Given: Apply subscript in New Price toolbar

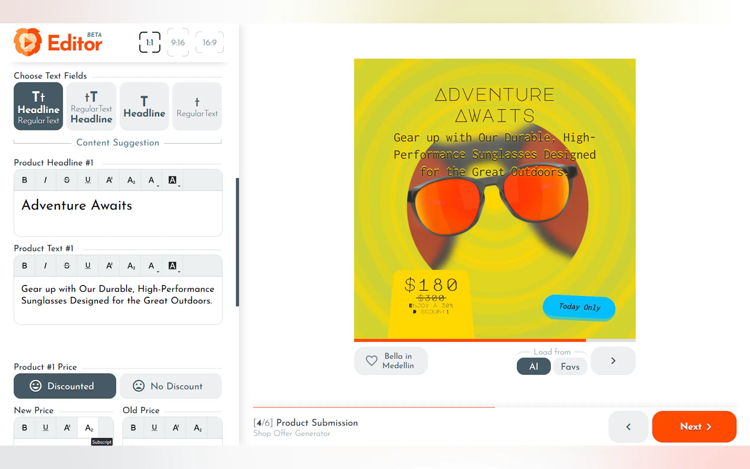Looking at the screenshot, I should (x=89, y=428).
